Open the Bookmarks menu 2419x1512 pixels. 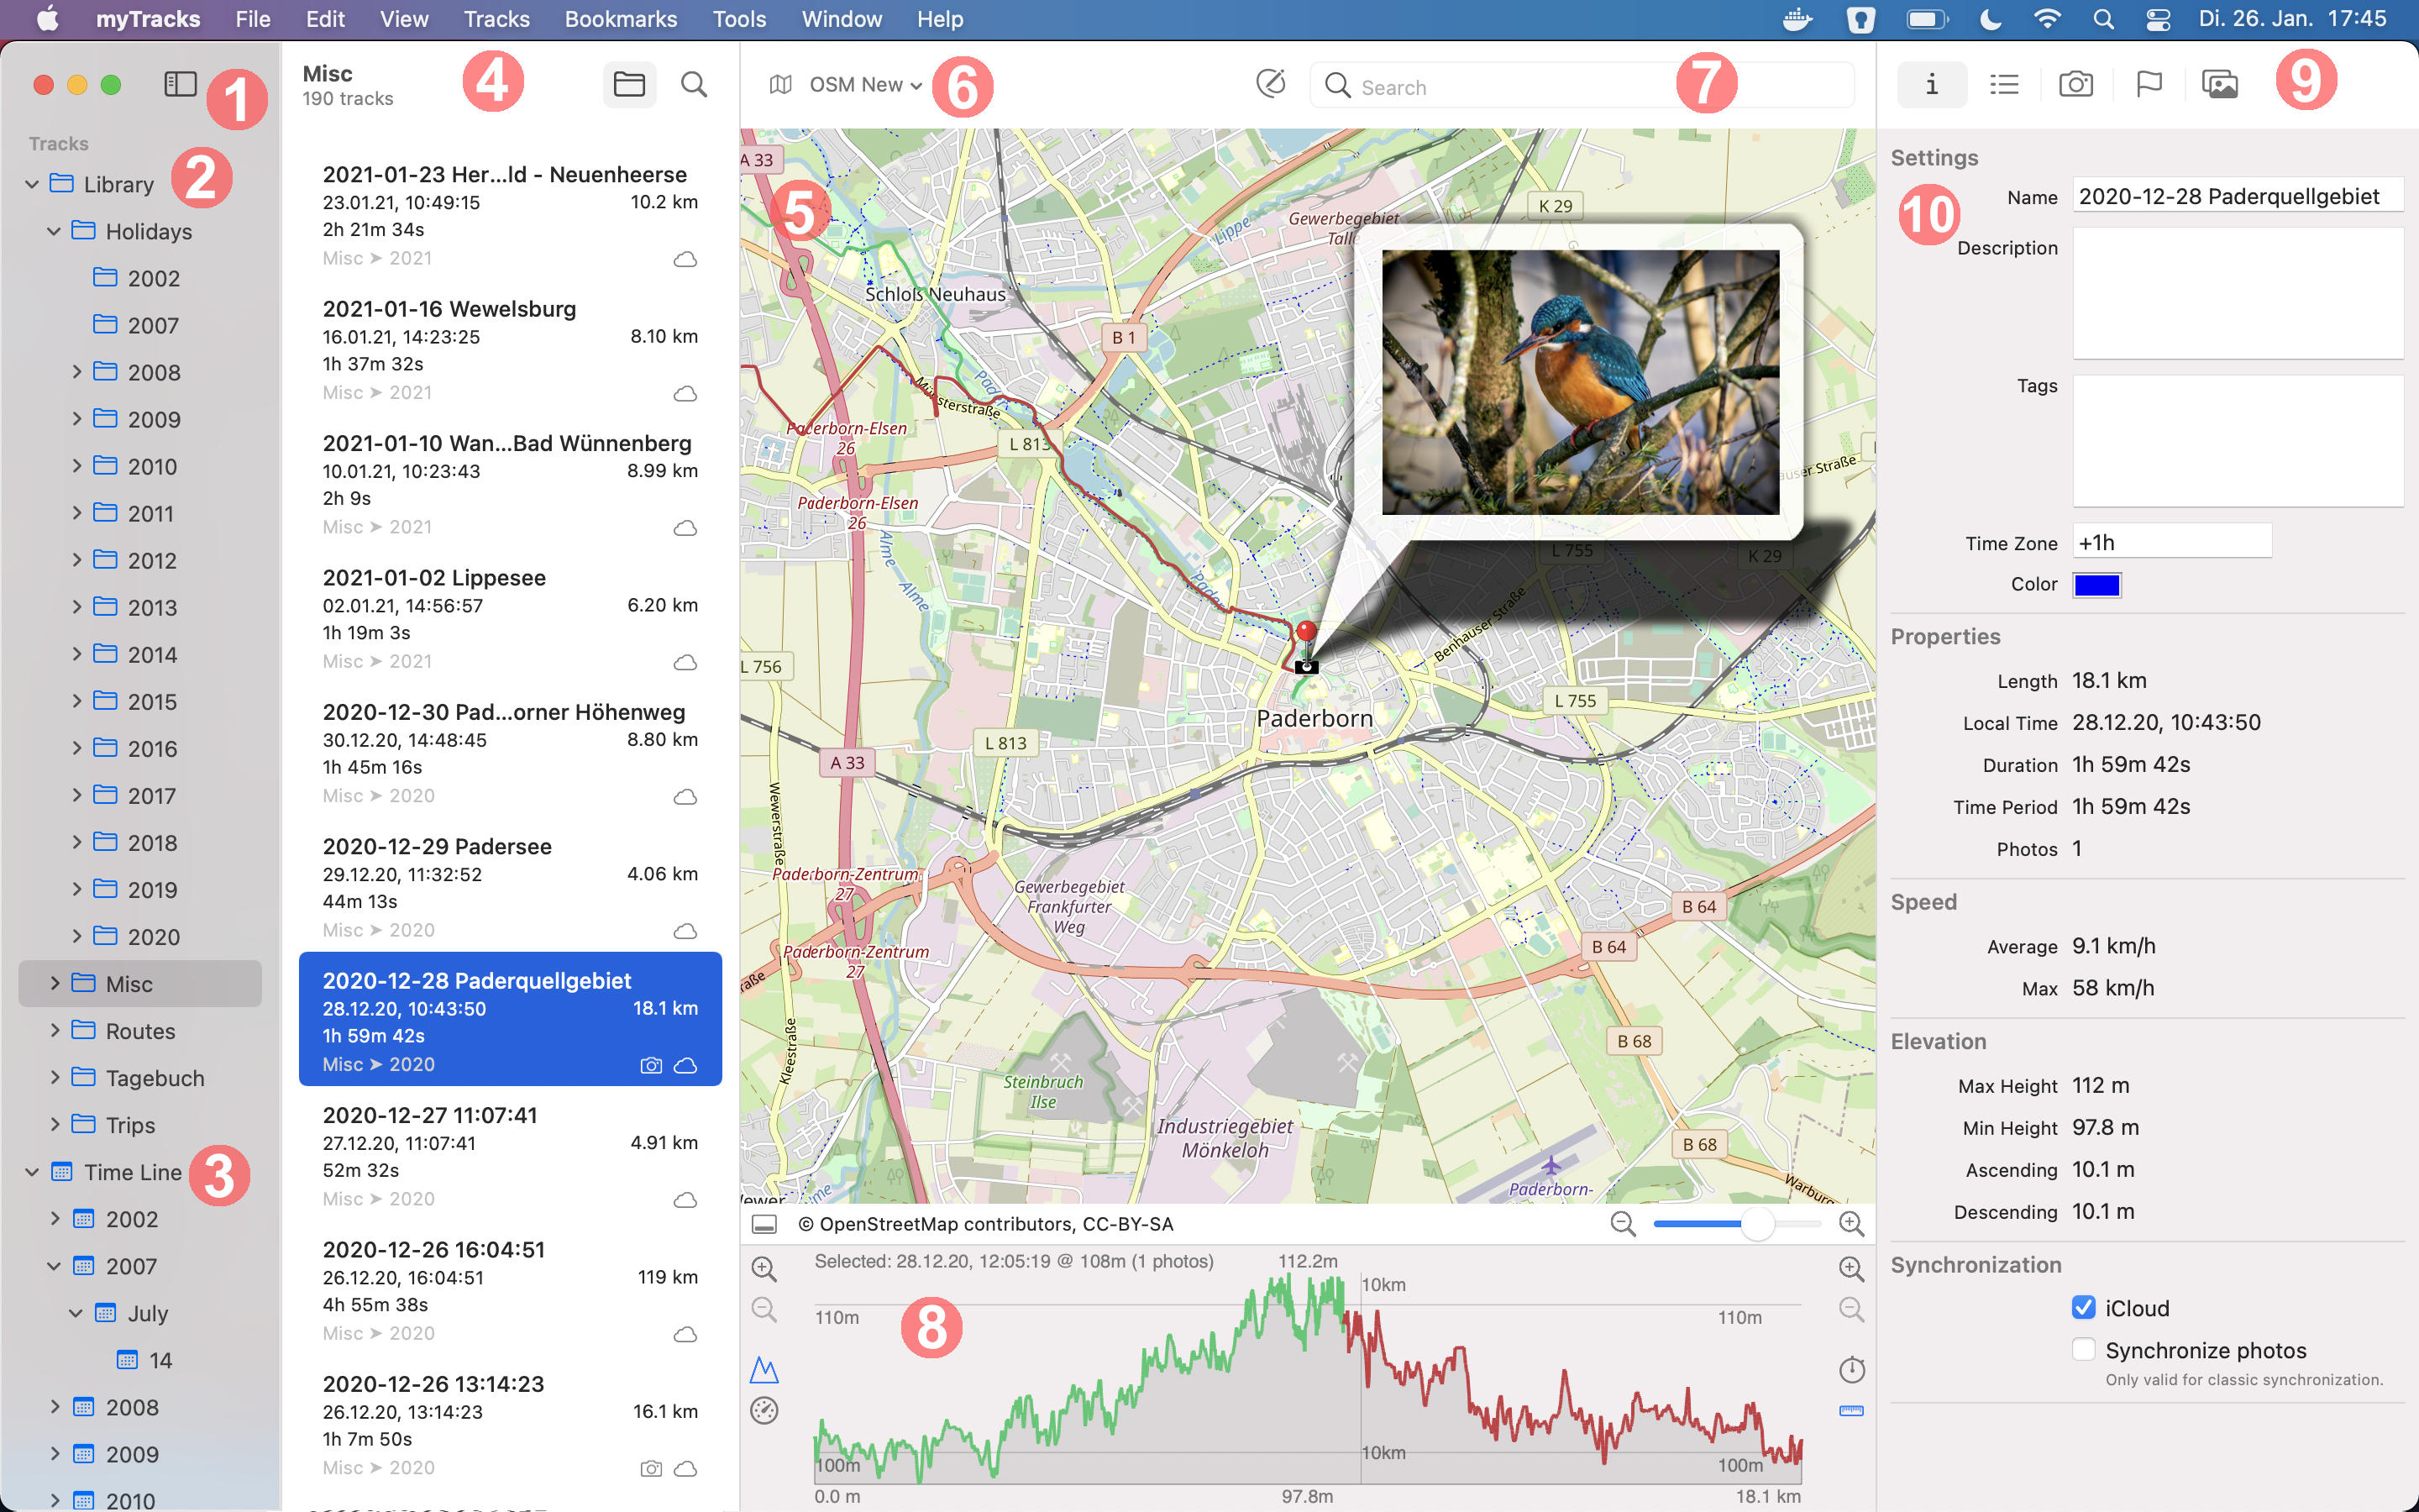620,19
